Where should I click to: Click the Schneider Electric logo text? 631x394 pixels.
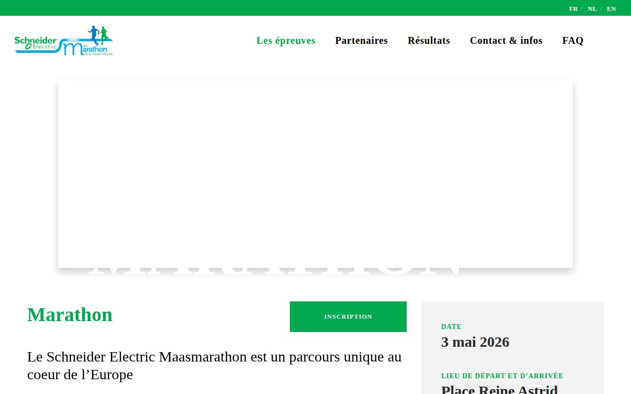[35, 42]
